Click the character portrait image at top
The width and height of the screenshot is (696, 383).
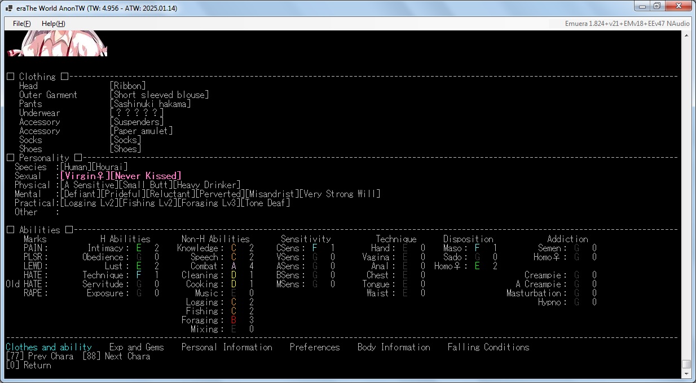tap(56, 44)
